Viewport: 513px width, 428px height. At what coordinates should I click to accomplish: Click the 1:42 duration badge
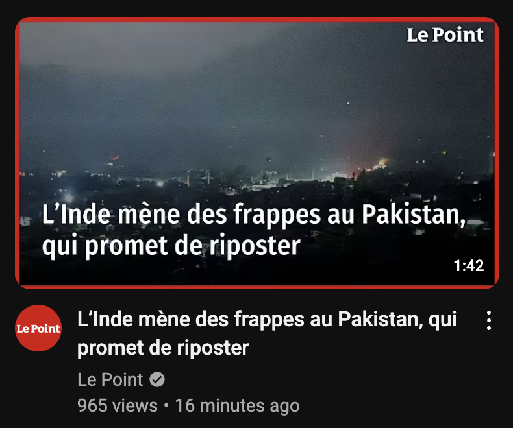(468, 266)
